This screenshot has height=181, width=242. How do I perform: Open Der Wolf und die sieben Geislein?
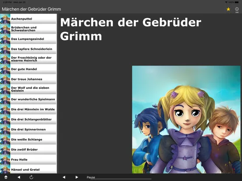coord(28,89)
